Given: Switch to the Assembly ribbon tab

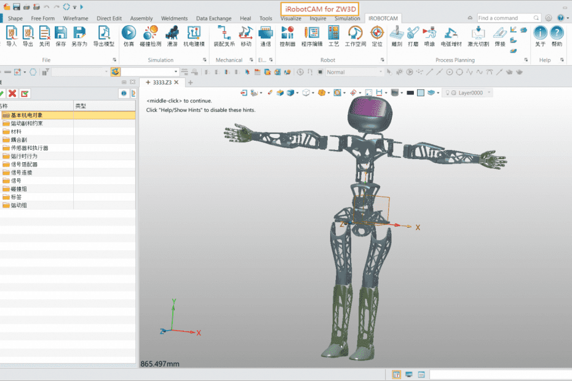Looking at the screenshot, I should click(141, 18).
